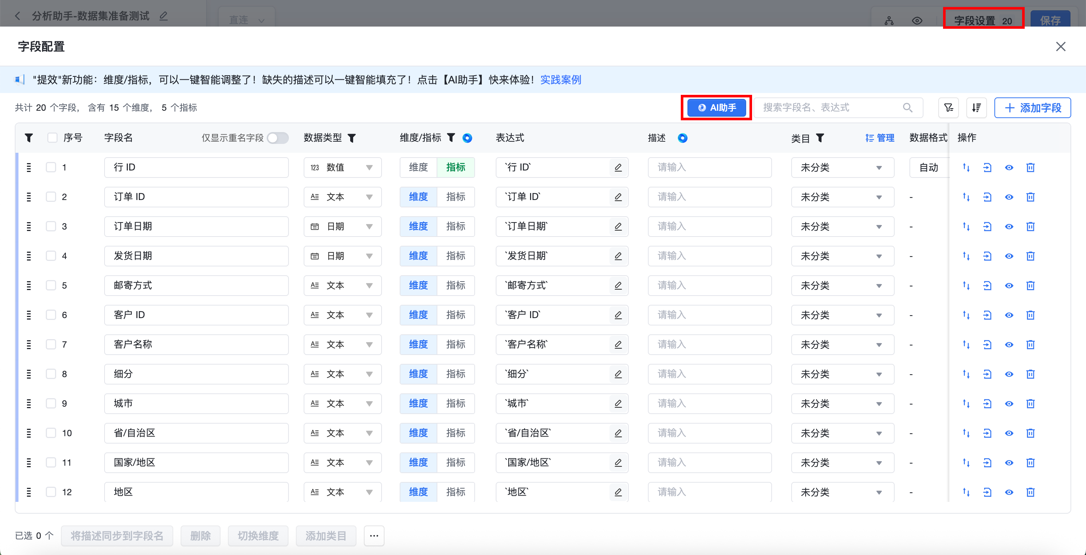Click the drag handle icon of row 细分
The width and height of the screenshot is (1086, 555).
click(x=29, y=374)
